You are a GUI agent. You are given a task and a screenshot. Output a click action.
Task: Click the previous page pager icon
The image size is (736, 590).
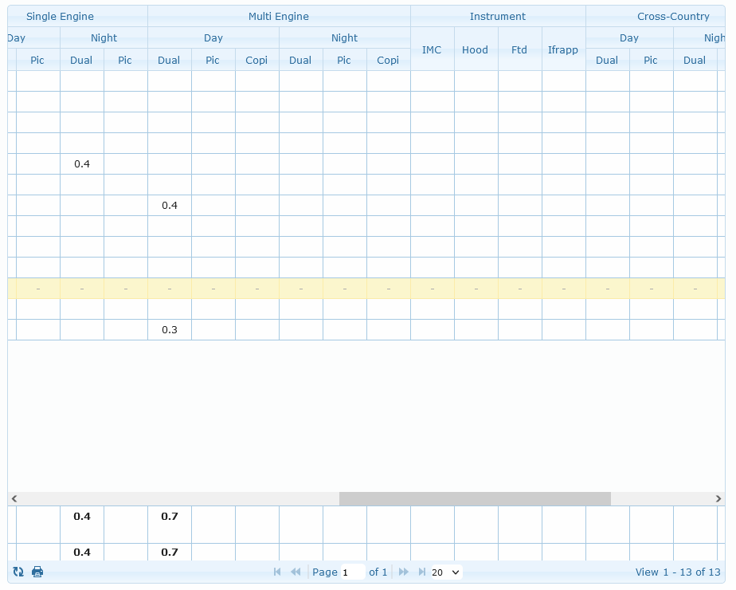click(296, 572)
